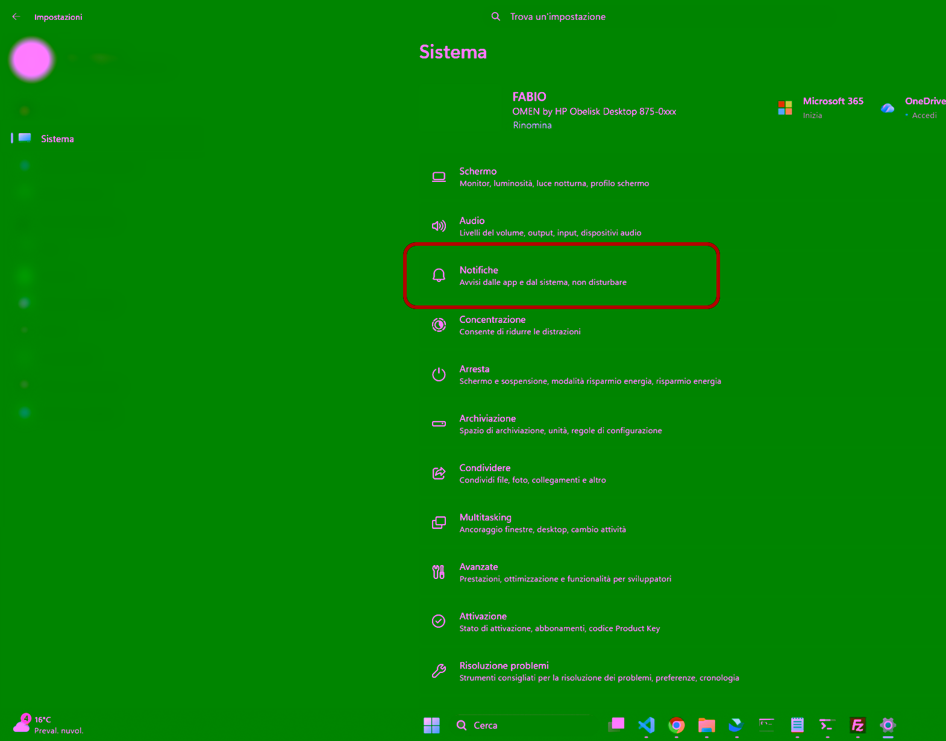Click the Cerca search box on the taskbar
The height and width of the screenshot is (741, 946).
pos(521,725)
